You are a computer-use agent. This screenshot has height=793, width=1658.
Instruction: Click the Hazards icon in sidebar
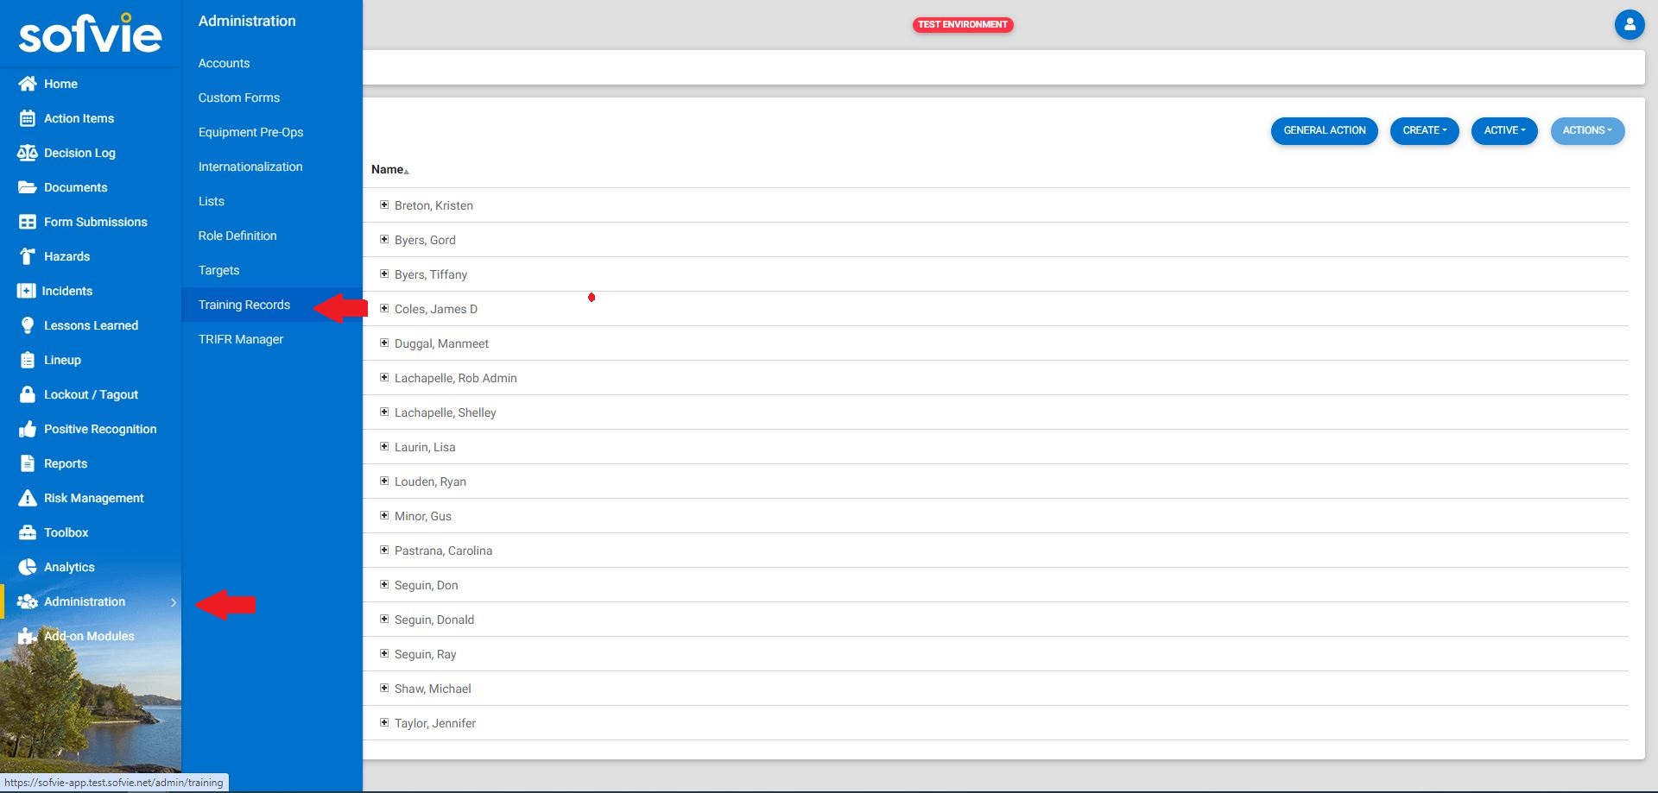point(28,256)
